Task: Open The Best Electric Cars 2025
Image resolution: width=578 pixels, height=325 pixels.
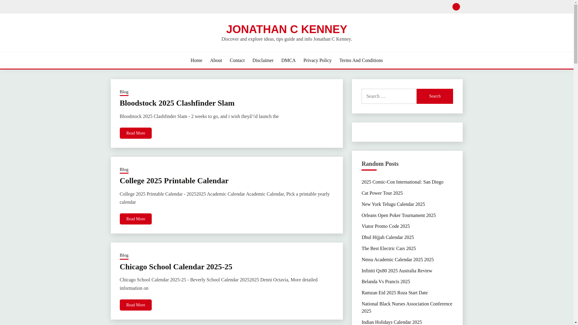Action: point(389,249)
